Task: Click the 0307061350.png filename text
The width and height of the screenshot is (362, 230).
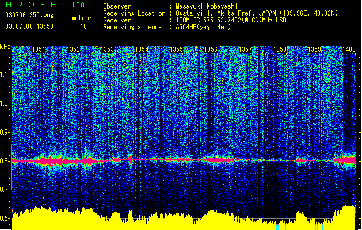Action: point(29,15)
